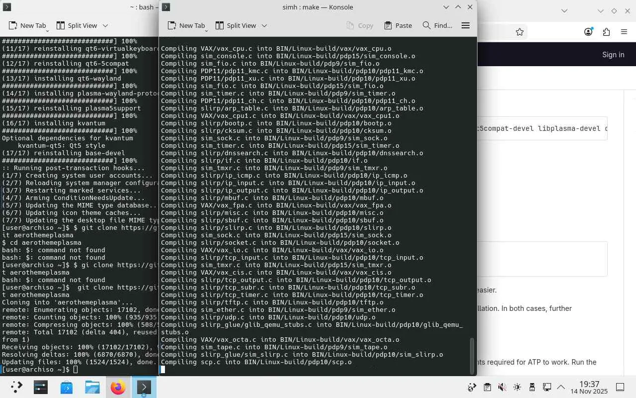This screenshot has width=636, height=398.
Task: Open the Firefox list all tabs chevron
Action: [564, 10]
